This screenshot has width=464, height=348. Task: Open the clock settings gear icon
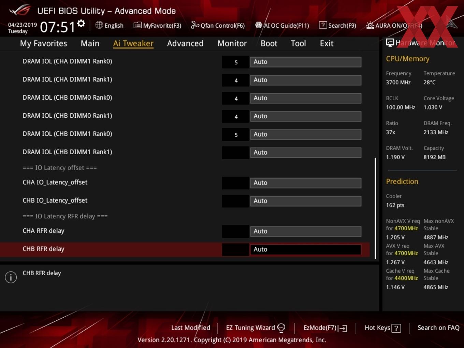click(x=81, y=24)
